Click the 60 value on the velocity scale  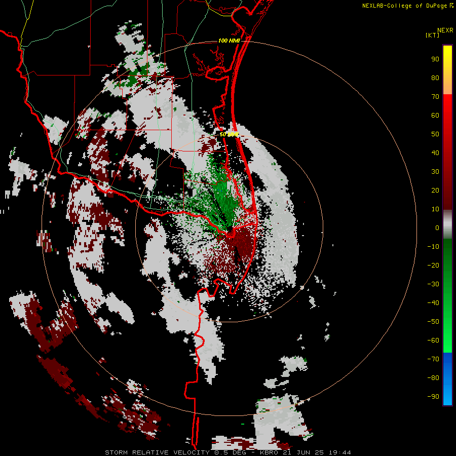coord(435,115)
